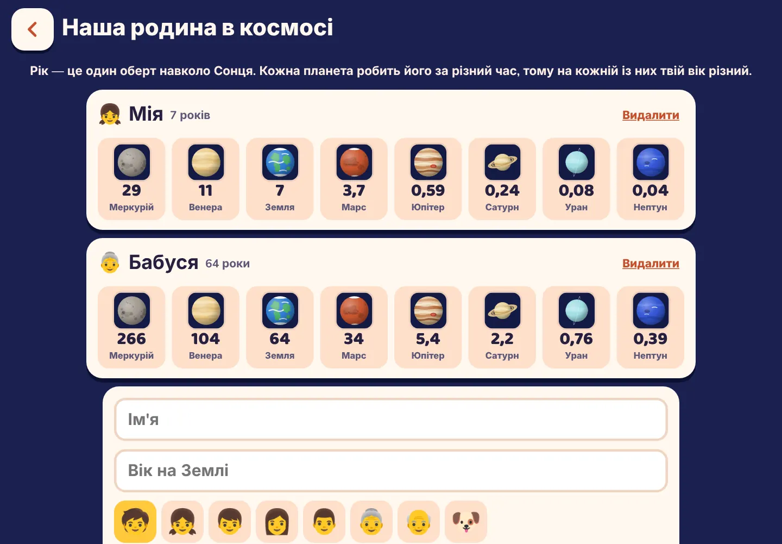The height and width of the screenshot is (544, 782).
Task: Click the Уран planet icon in Бабуся's card
Action: (576, 310)
